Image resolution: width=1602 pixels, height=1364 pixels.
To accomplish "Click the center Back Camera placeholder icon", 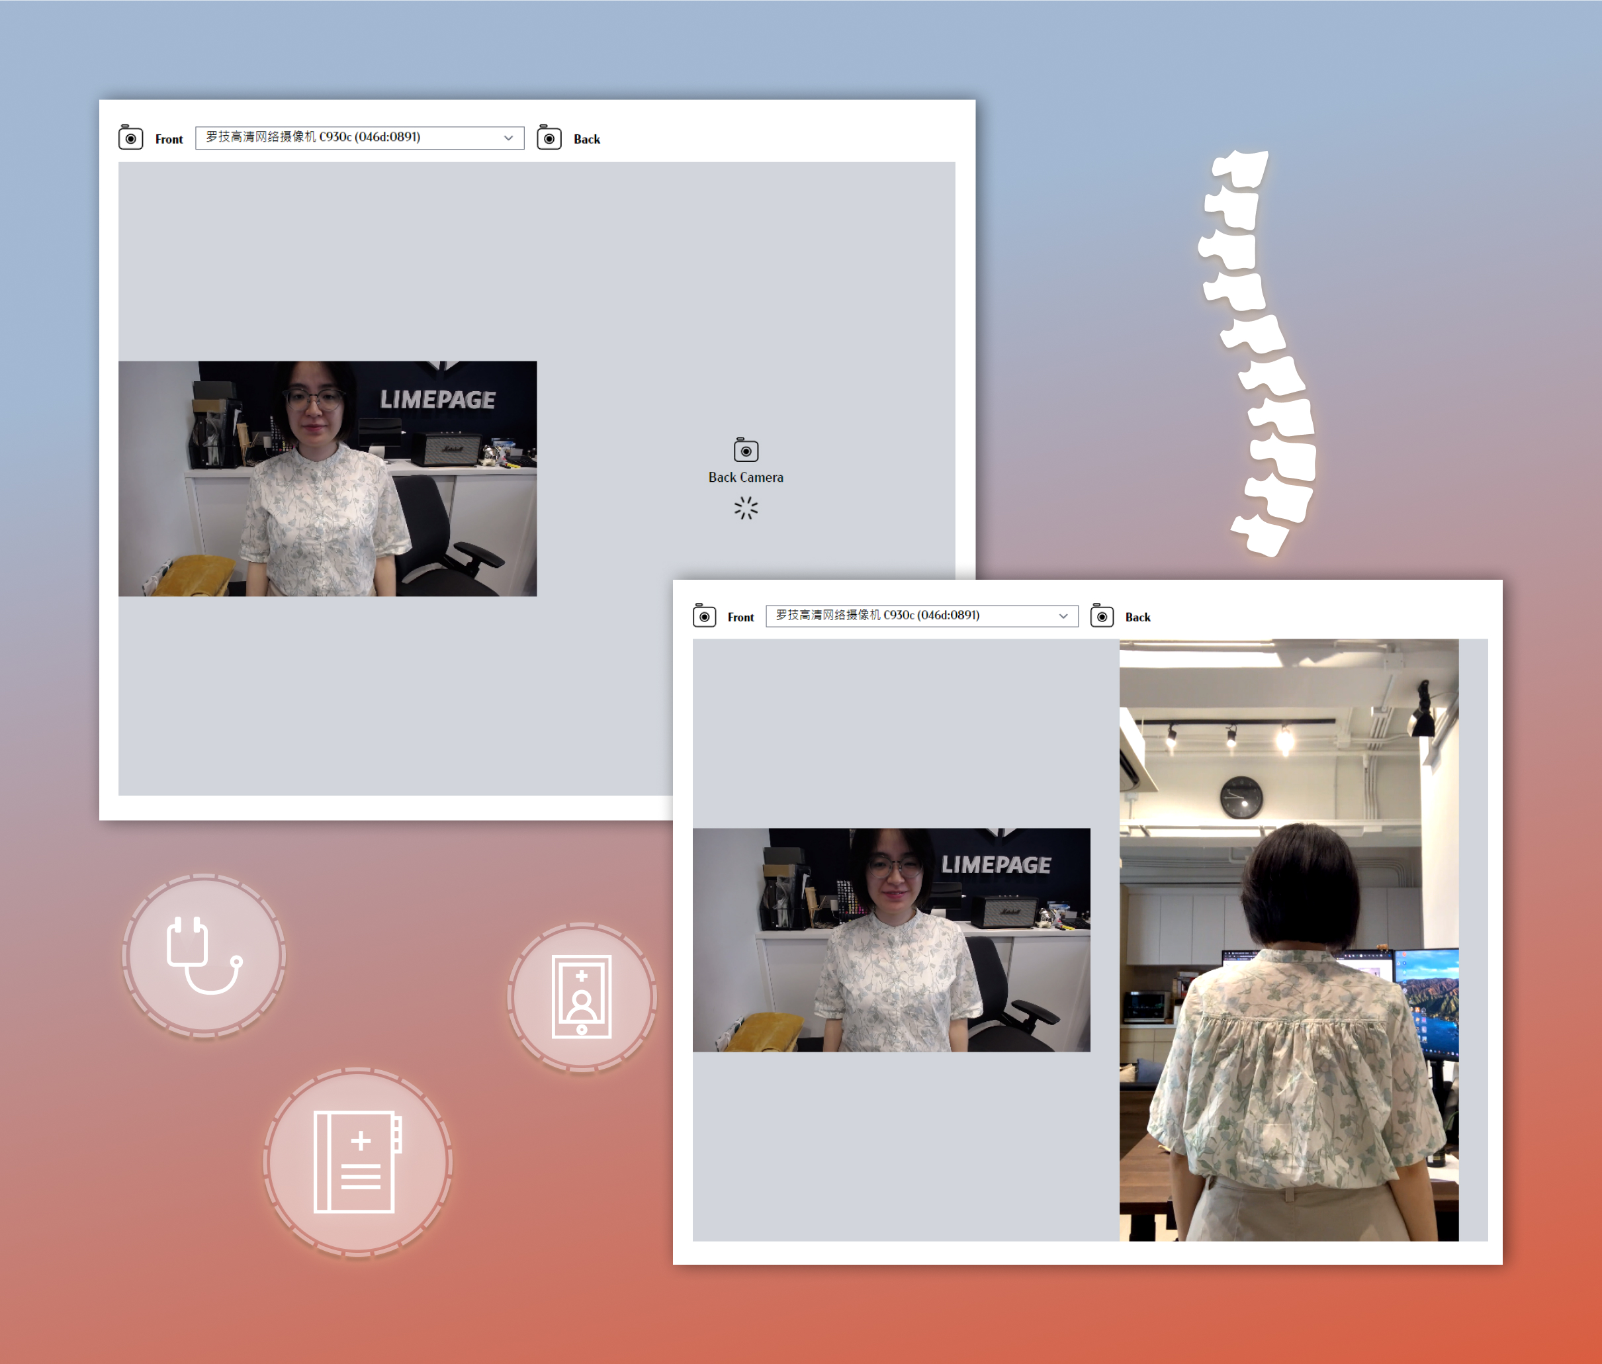I will 745,450.
